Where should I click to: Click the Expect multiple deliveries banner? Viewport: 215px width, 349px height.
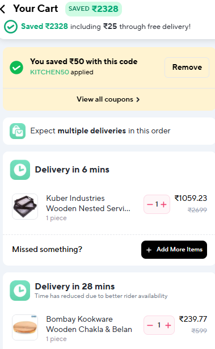coord(109,131)
